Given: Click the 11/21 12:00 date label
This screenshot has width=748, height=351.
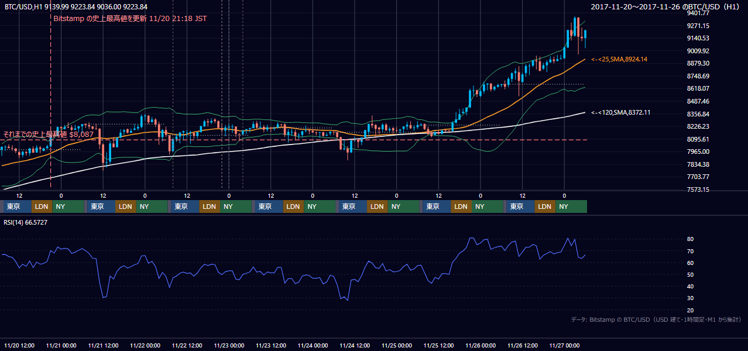Looking at the screenshot, I should point(103,345).
